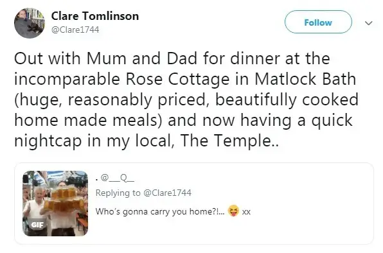
Task: Click the squinting tongue-out emoji
Action: [233, 211]
